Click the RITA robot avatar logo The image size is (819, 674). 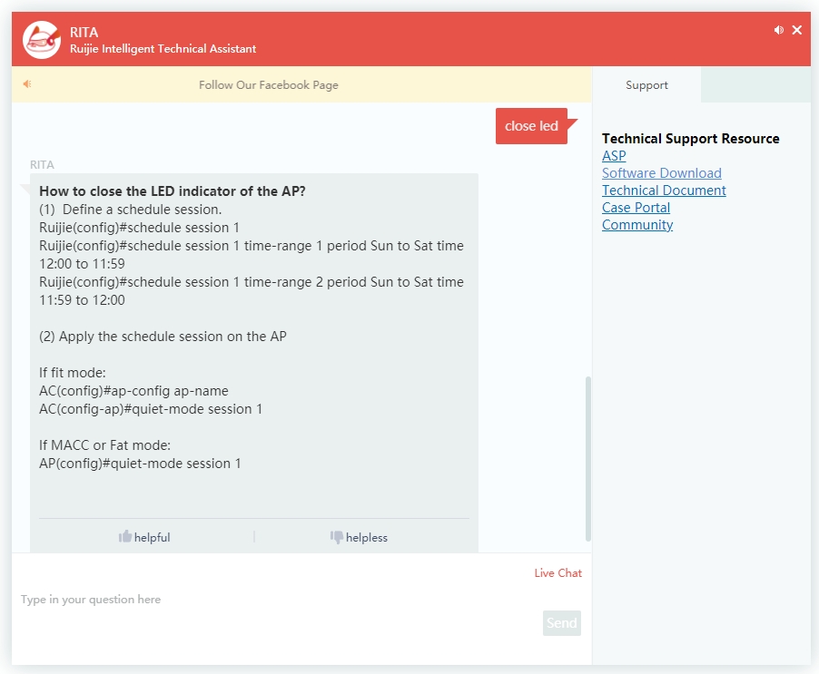point(42,40)
